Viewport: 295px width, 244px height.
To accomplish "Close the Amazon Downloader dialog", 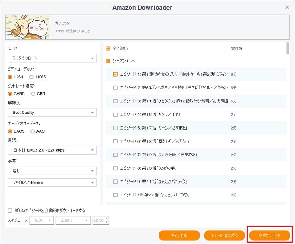I will [x=287, y=7].
